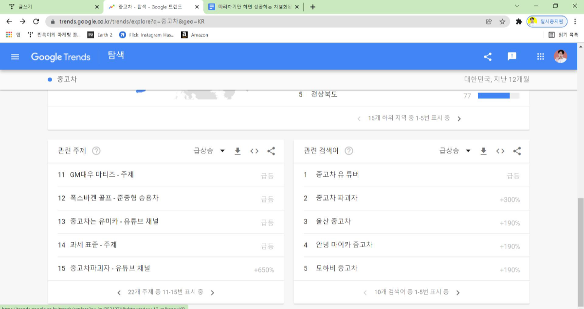584x309 pixels.
Task: Open the Google Trends hamburger menu
Action: point(15,56)
